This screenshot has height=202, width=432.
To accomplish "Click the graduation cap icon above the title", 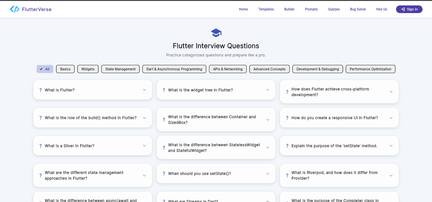I will pyautogui.click(x=216, y=32).
